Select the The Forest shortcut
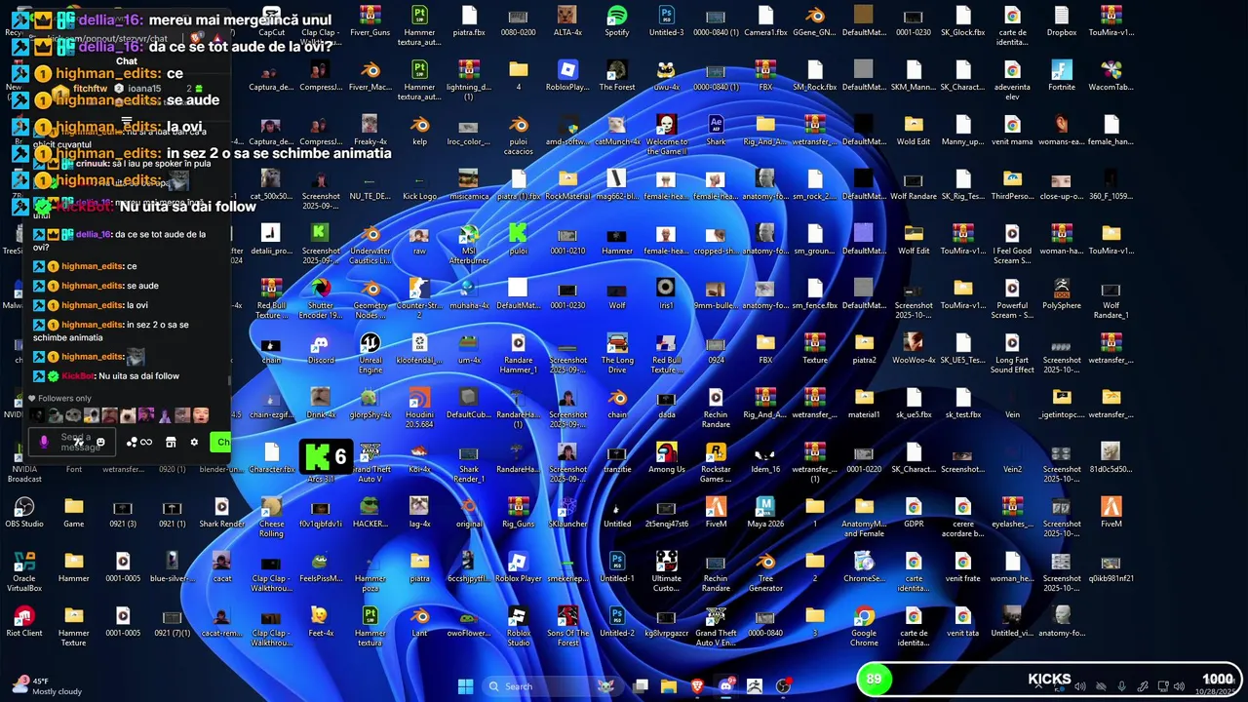Viewport: 1248px width, 702px height. [x=617, y=75]
